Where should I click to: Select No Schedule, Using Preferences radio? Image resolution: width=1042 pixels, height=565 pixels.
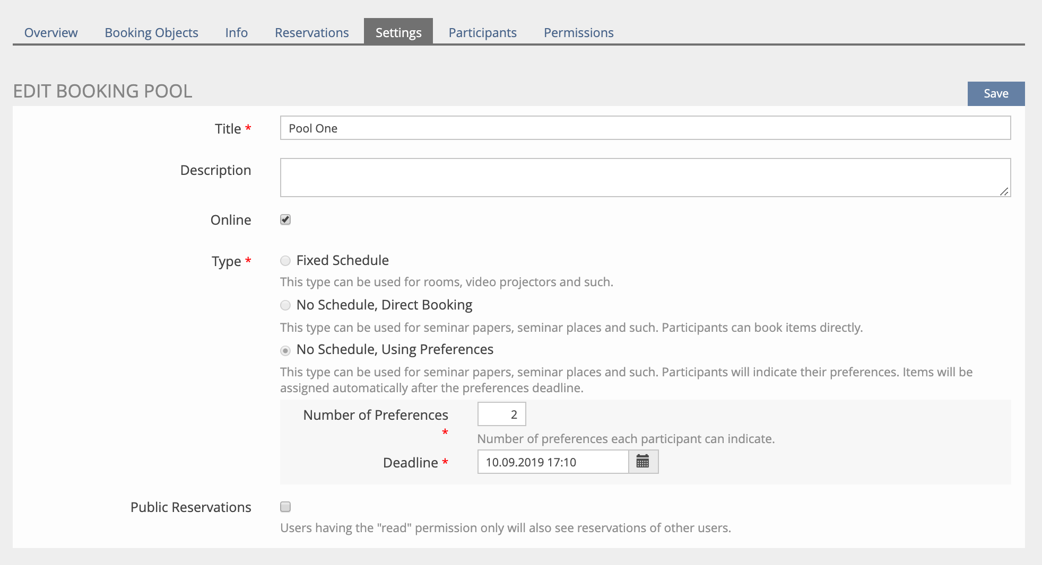(285, 350)
